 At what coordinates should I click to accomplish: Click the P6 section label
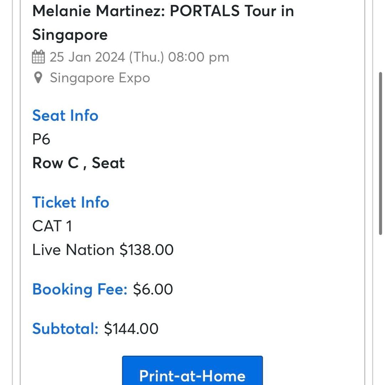point(41,139)
